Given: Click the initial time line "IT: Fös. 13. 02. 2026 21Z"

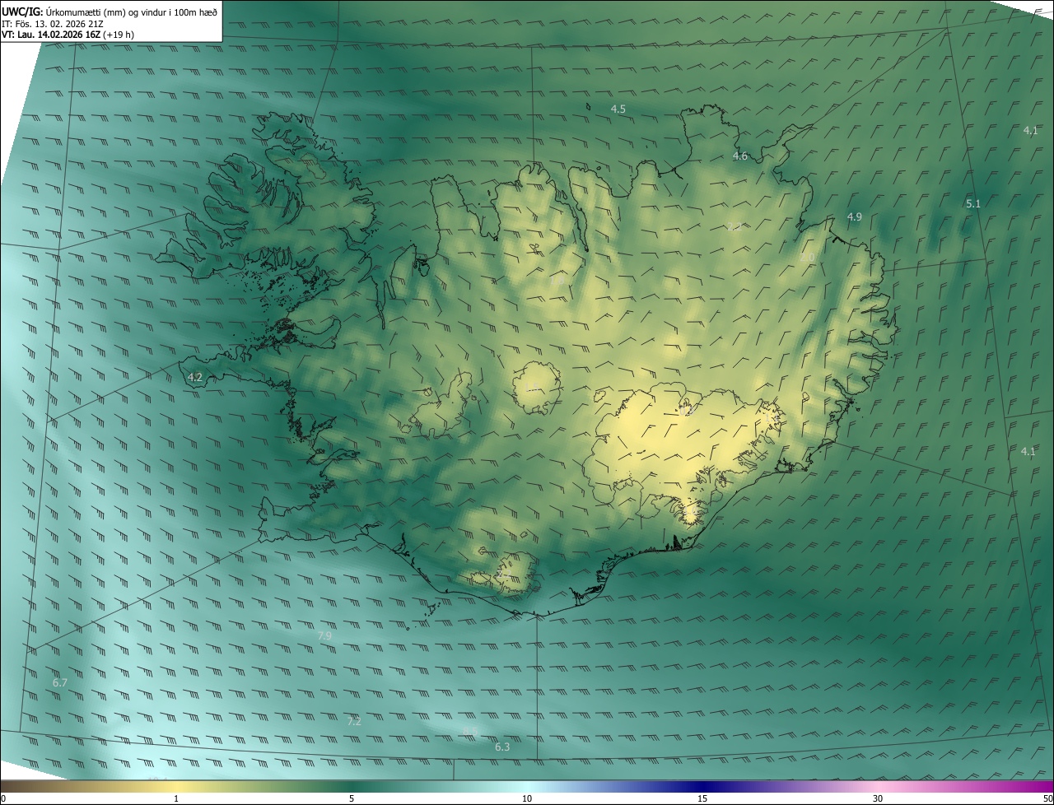Looking at the screenshot, I should [x=53, y=23].
